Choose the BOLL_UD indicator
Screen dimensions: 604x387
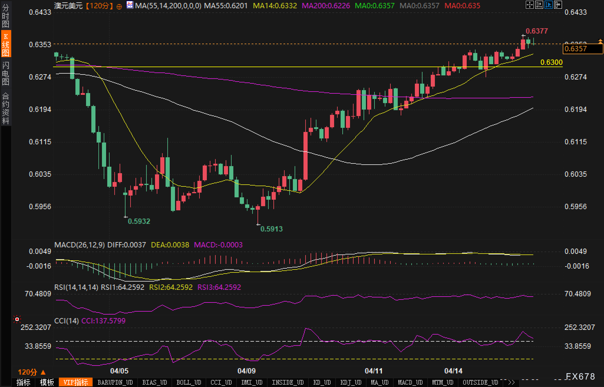click(189, 383)
